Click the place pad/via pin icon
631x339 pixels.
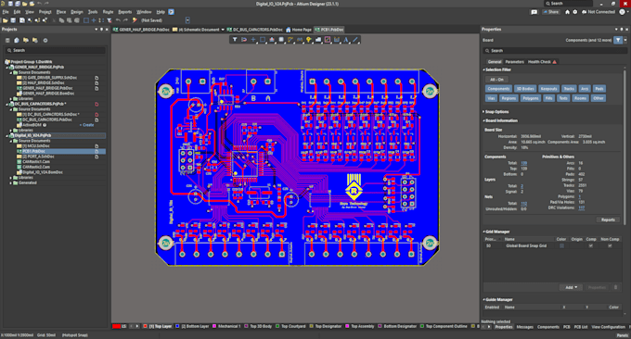pos(309,39)
